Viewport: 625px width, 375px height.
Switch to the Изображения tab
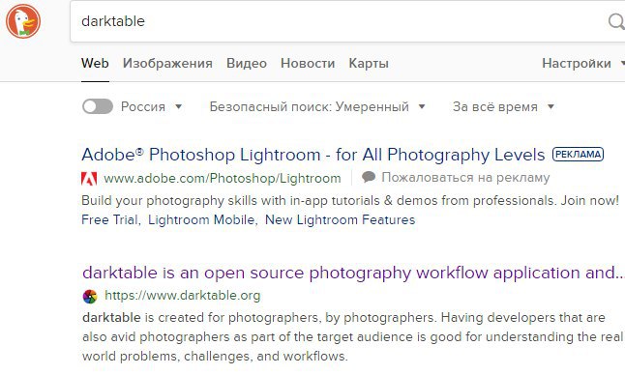point(167,63)
